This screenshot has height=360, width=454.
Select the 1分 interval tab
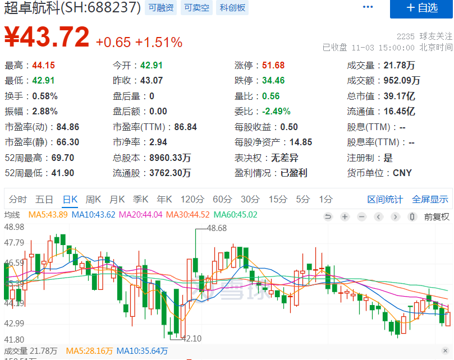[x=326, y=200]
